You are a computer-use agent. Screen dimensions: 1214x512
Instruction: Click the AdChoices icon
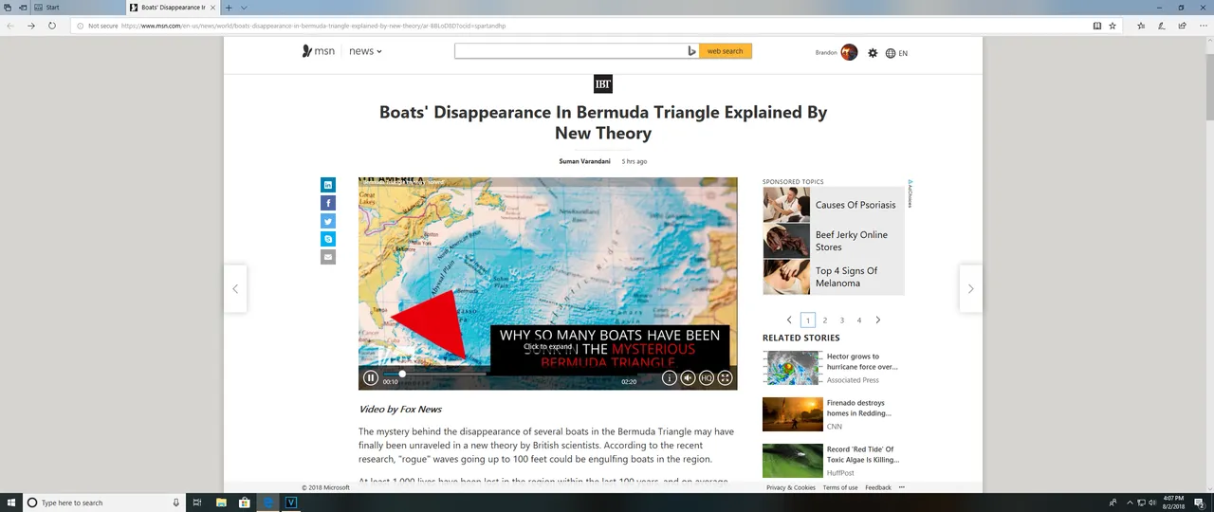coord(910,194)
